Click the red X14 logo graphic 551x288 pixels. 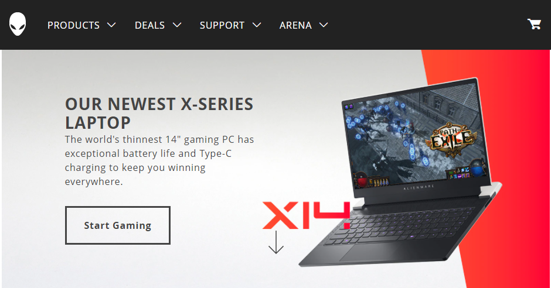(x=306, y=215)
